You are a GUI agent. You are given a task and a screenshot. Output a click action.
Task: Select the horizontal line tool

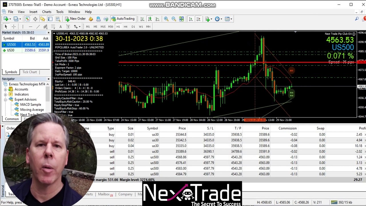click(x=30, y=27)
